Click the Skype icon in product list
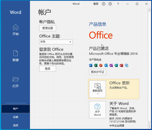 [127, 65]
